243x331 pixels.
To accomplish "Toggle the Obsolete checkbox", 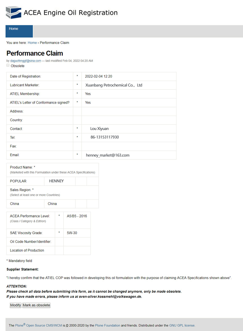I will [x=8, y=65].
